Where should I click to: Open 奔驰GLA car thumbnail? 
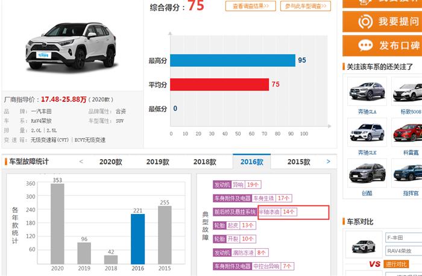coord(367,91)
